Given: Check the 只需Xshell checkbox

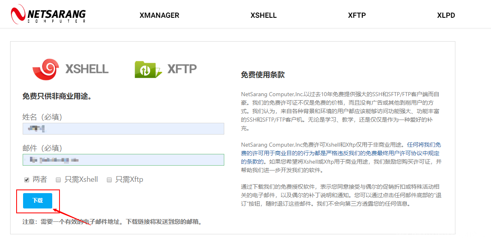Looking at the screenshot, I should point(58,180).
